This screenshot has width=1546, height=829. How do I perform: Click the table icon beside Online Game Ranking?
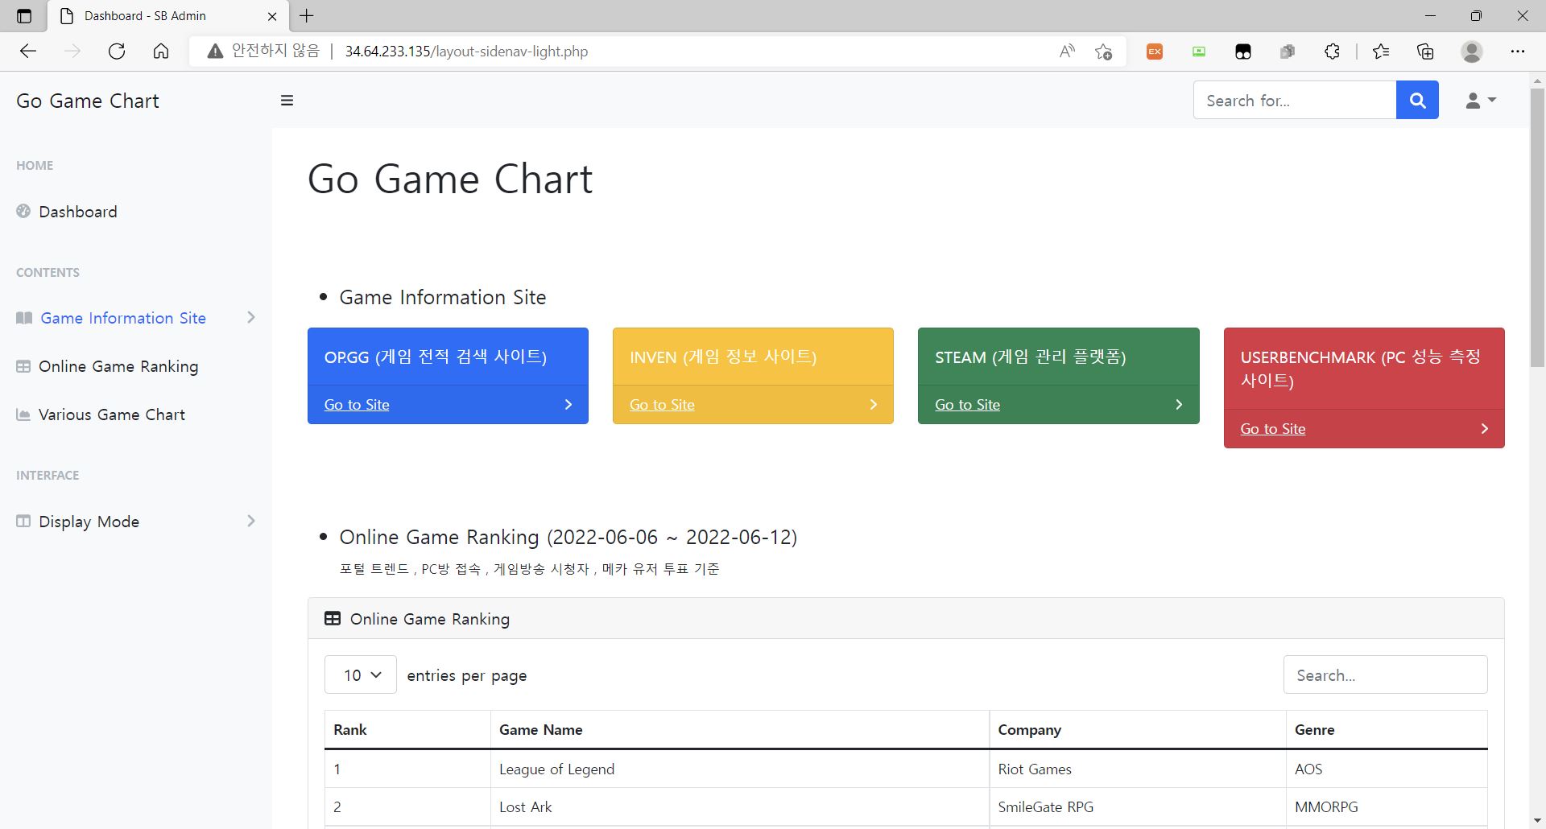coord(23,366)
